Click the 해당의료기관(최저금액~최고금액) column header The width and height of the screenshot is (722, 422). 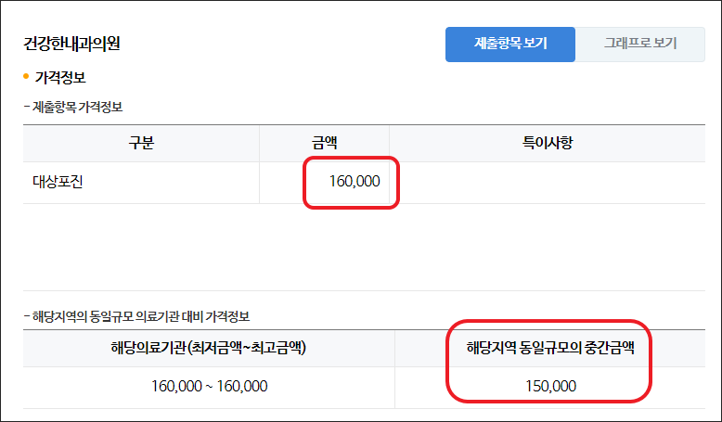[209, 348]
